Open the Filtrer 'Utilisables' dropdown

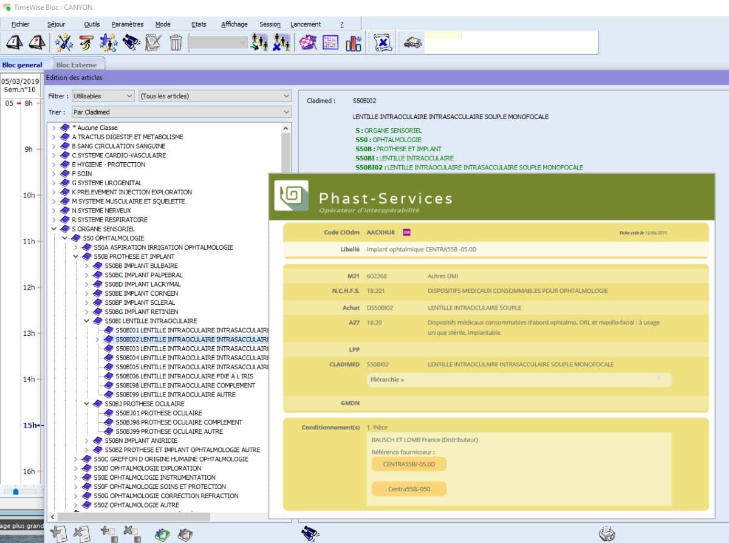coord(103,96)
